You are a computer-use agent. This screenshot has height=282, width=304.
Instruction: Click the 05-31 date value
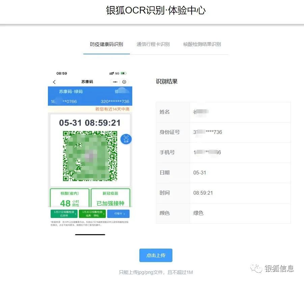[x=199, y=172]
